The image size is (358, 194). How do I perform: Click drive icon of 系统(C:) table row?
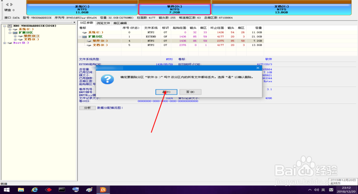[x=84, y=33]
